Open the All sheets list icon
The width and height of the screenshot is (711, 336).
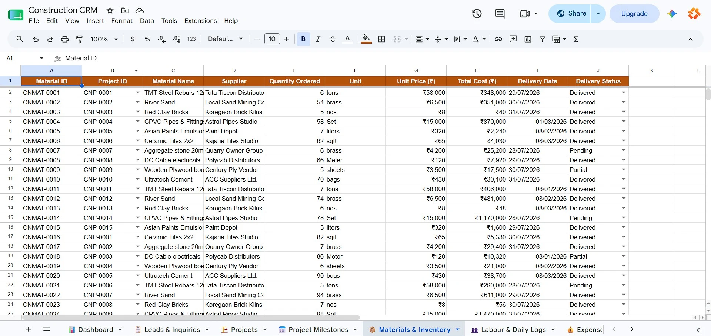pos(47,329)
